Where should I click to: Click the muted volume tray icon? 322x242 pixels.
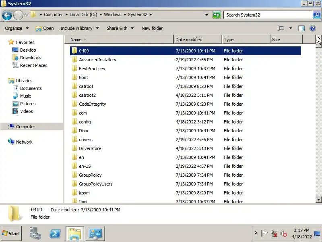[x=284, y=234]
